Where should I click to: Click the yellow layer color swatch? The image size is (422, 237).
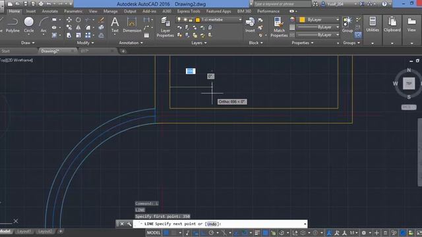(x=198, y=20)
